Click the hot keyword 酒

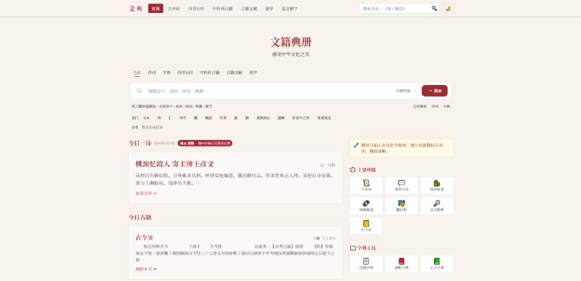click(247, 118)
